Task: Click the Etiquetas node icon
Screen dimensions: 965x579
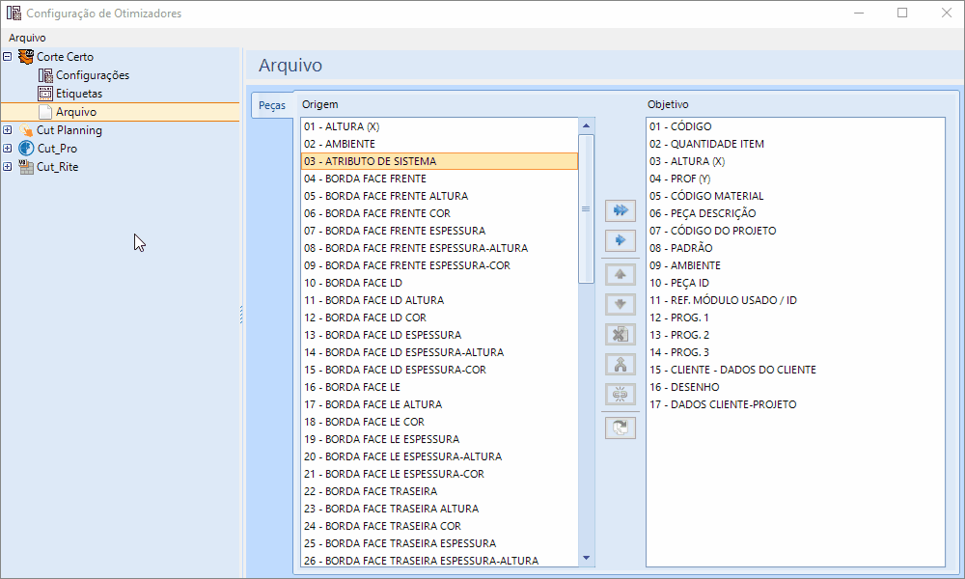Action: pos(45,94)
